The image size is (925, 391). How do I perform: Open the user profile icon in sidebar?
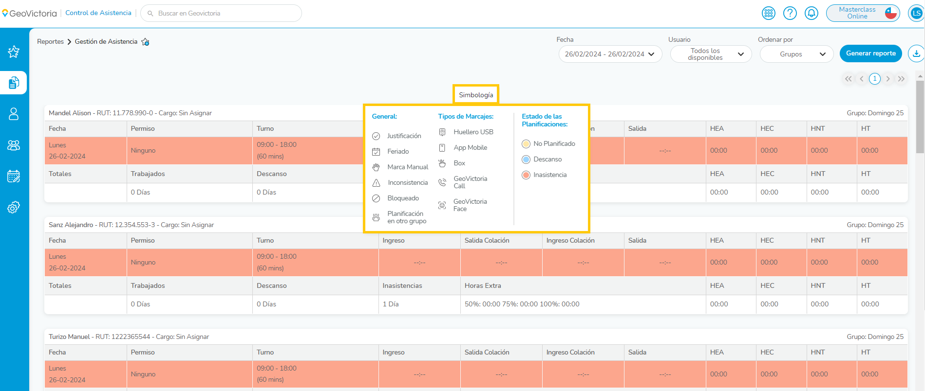(x=14, y=114)
